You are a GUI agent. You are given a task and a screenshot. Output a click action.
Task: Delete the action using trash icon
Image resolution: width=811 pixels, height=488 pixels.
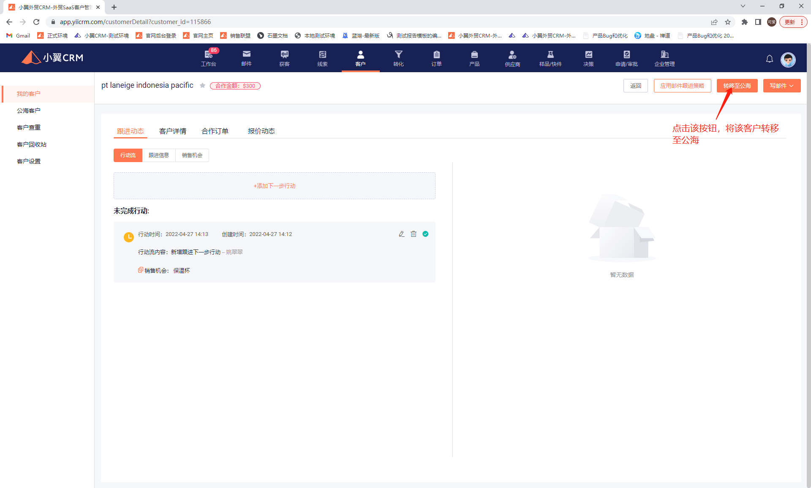[414, 234]
